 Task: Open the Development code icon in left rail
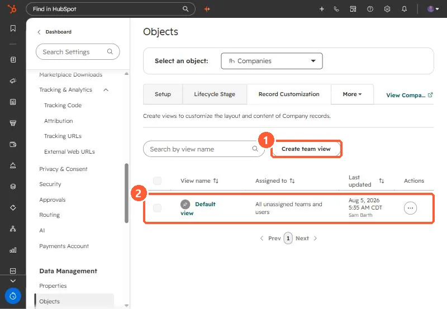pyautogui.click(x=13, y=271)
